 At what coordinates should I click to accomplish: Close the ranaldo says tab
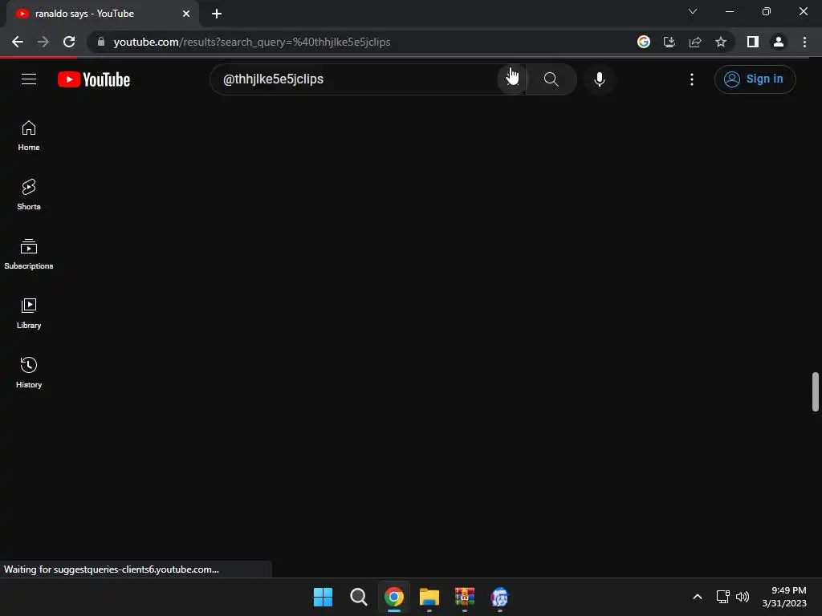tap(186, 14)
